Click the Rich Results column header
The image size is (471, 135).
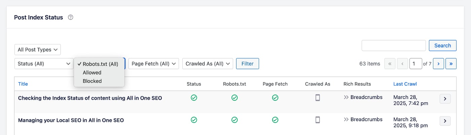click(x=357, y=84)
